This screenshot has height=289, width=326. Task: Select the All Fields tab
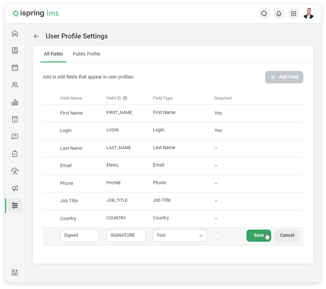click(x=53, y=54)
